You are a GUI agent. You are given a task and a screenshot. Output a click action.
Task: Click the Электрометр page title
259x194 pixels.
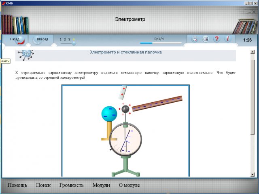[x=130, y=19]
